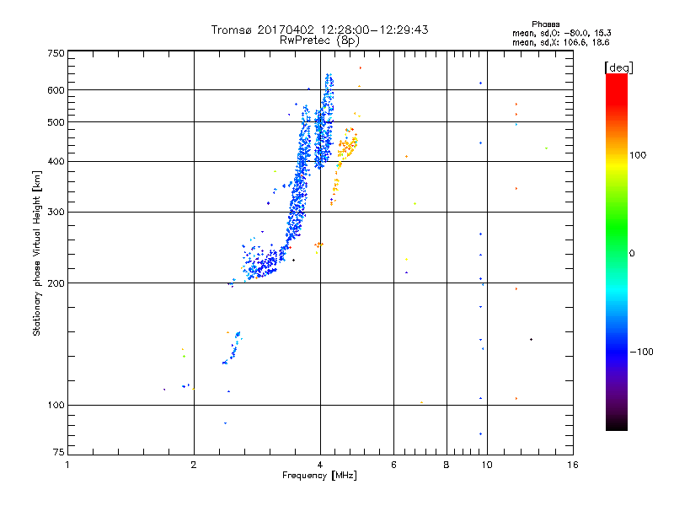
Task: Click the 'mean, sd,O: -80.0, 15.3' line
Action: (561, 33)
